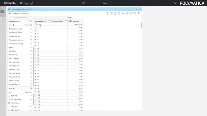This screenshot has height=116, width=207.
Task: Expand table row 52
Action: pos(36,55)
